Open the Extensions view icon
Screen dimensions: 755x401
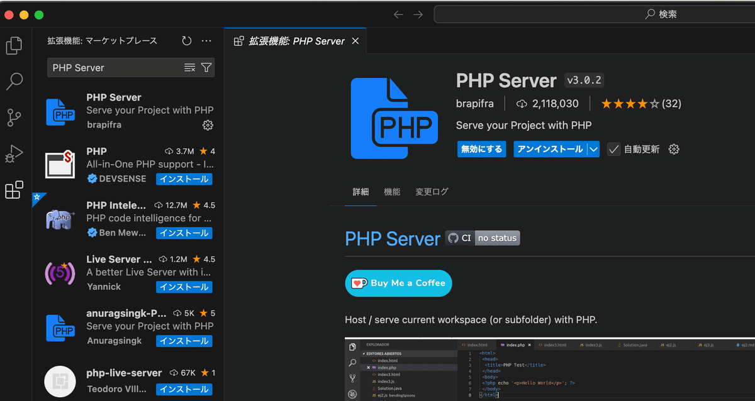pos(14,190)
